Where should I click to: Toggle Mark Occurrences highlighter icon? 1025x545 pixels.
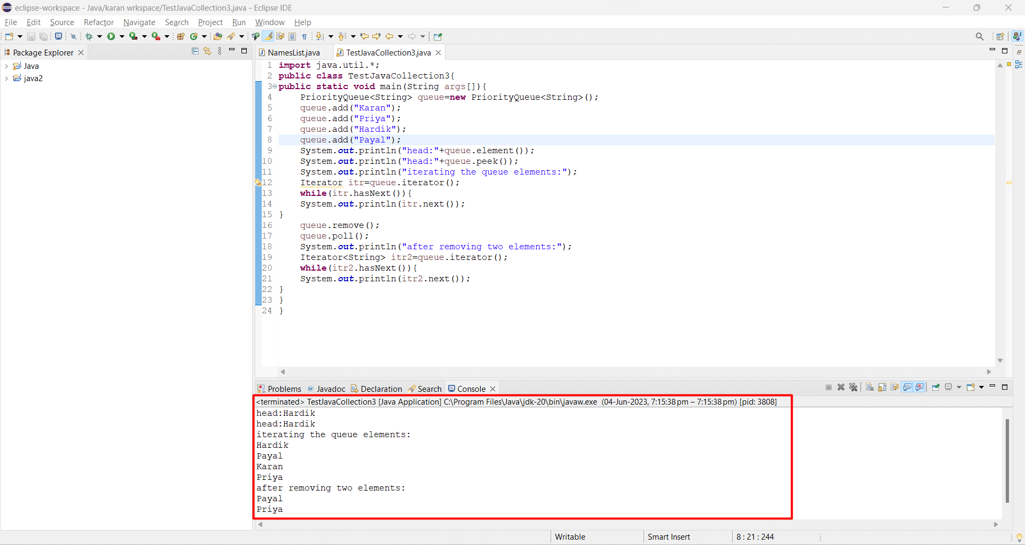268,36
